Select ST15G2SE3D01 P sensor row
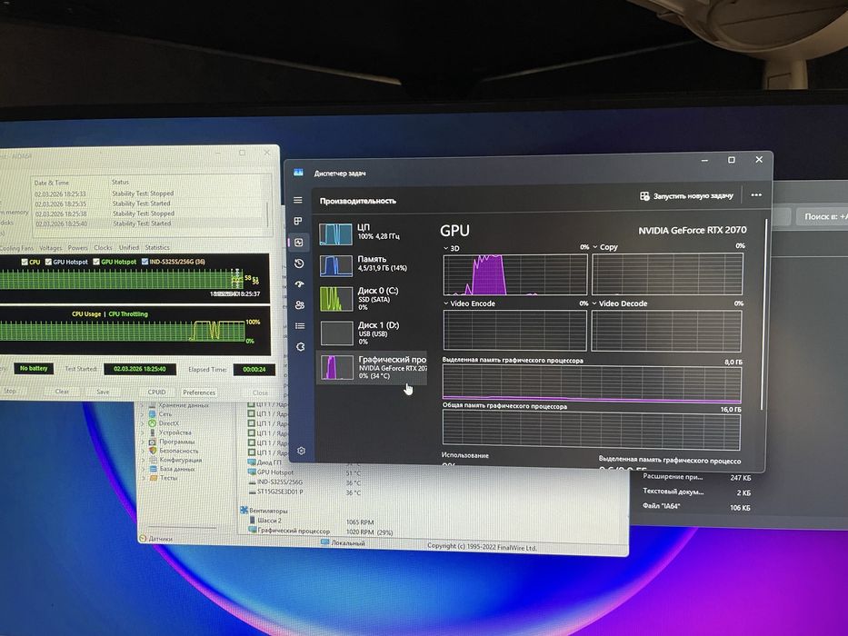The height and width of the screenshot is (636, 848). 303,492
